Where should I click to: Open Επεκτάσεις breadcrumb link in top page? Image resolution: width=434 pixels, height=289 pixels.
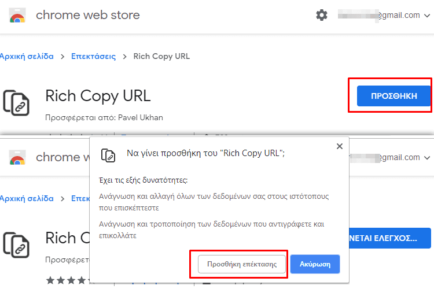click(94, 57)
